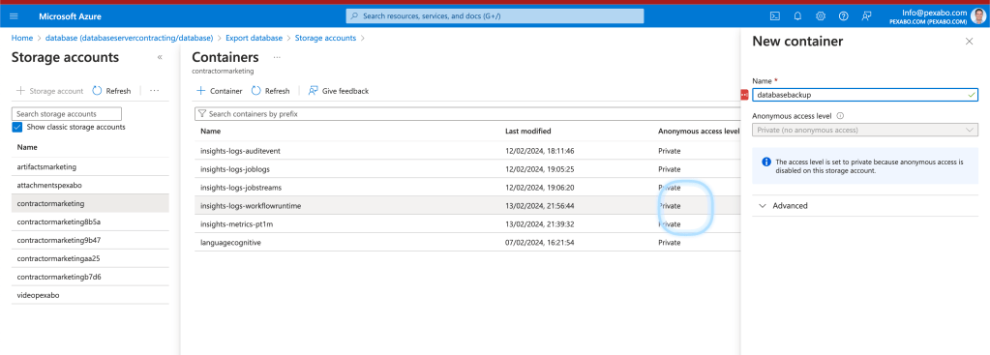Viewport: 990px width, 355px height.
Task: Click Search containers by prefix field
Action: [467, 114]
